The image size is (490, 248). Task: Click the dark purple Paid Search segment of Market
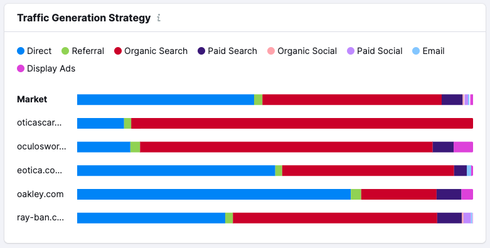pos(452,100)
